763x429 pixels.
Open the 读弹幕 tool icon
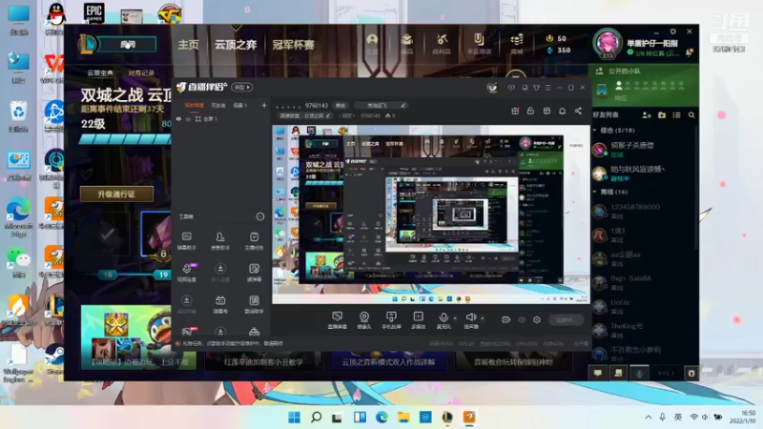pos(254,273)
